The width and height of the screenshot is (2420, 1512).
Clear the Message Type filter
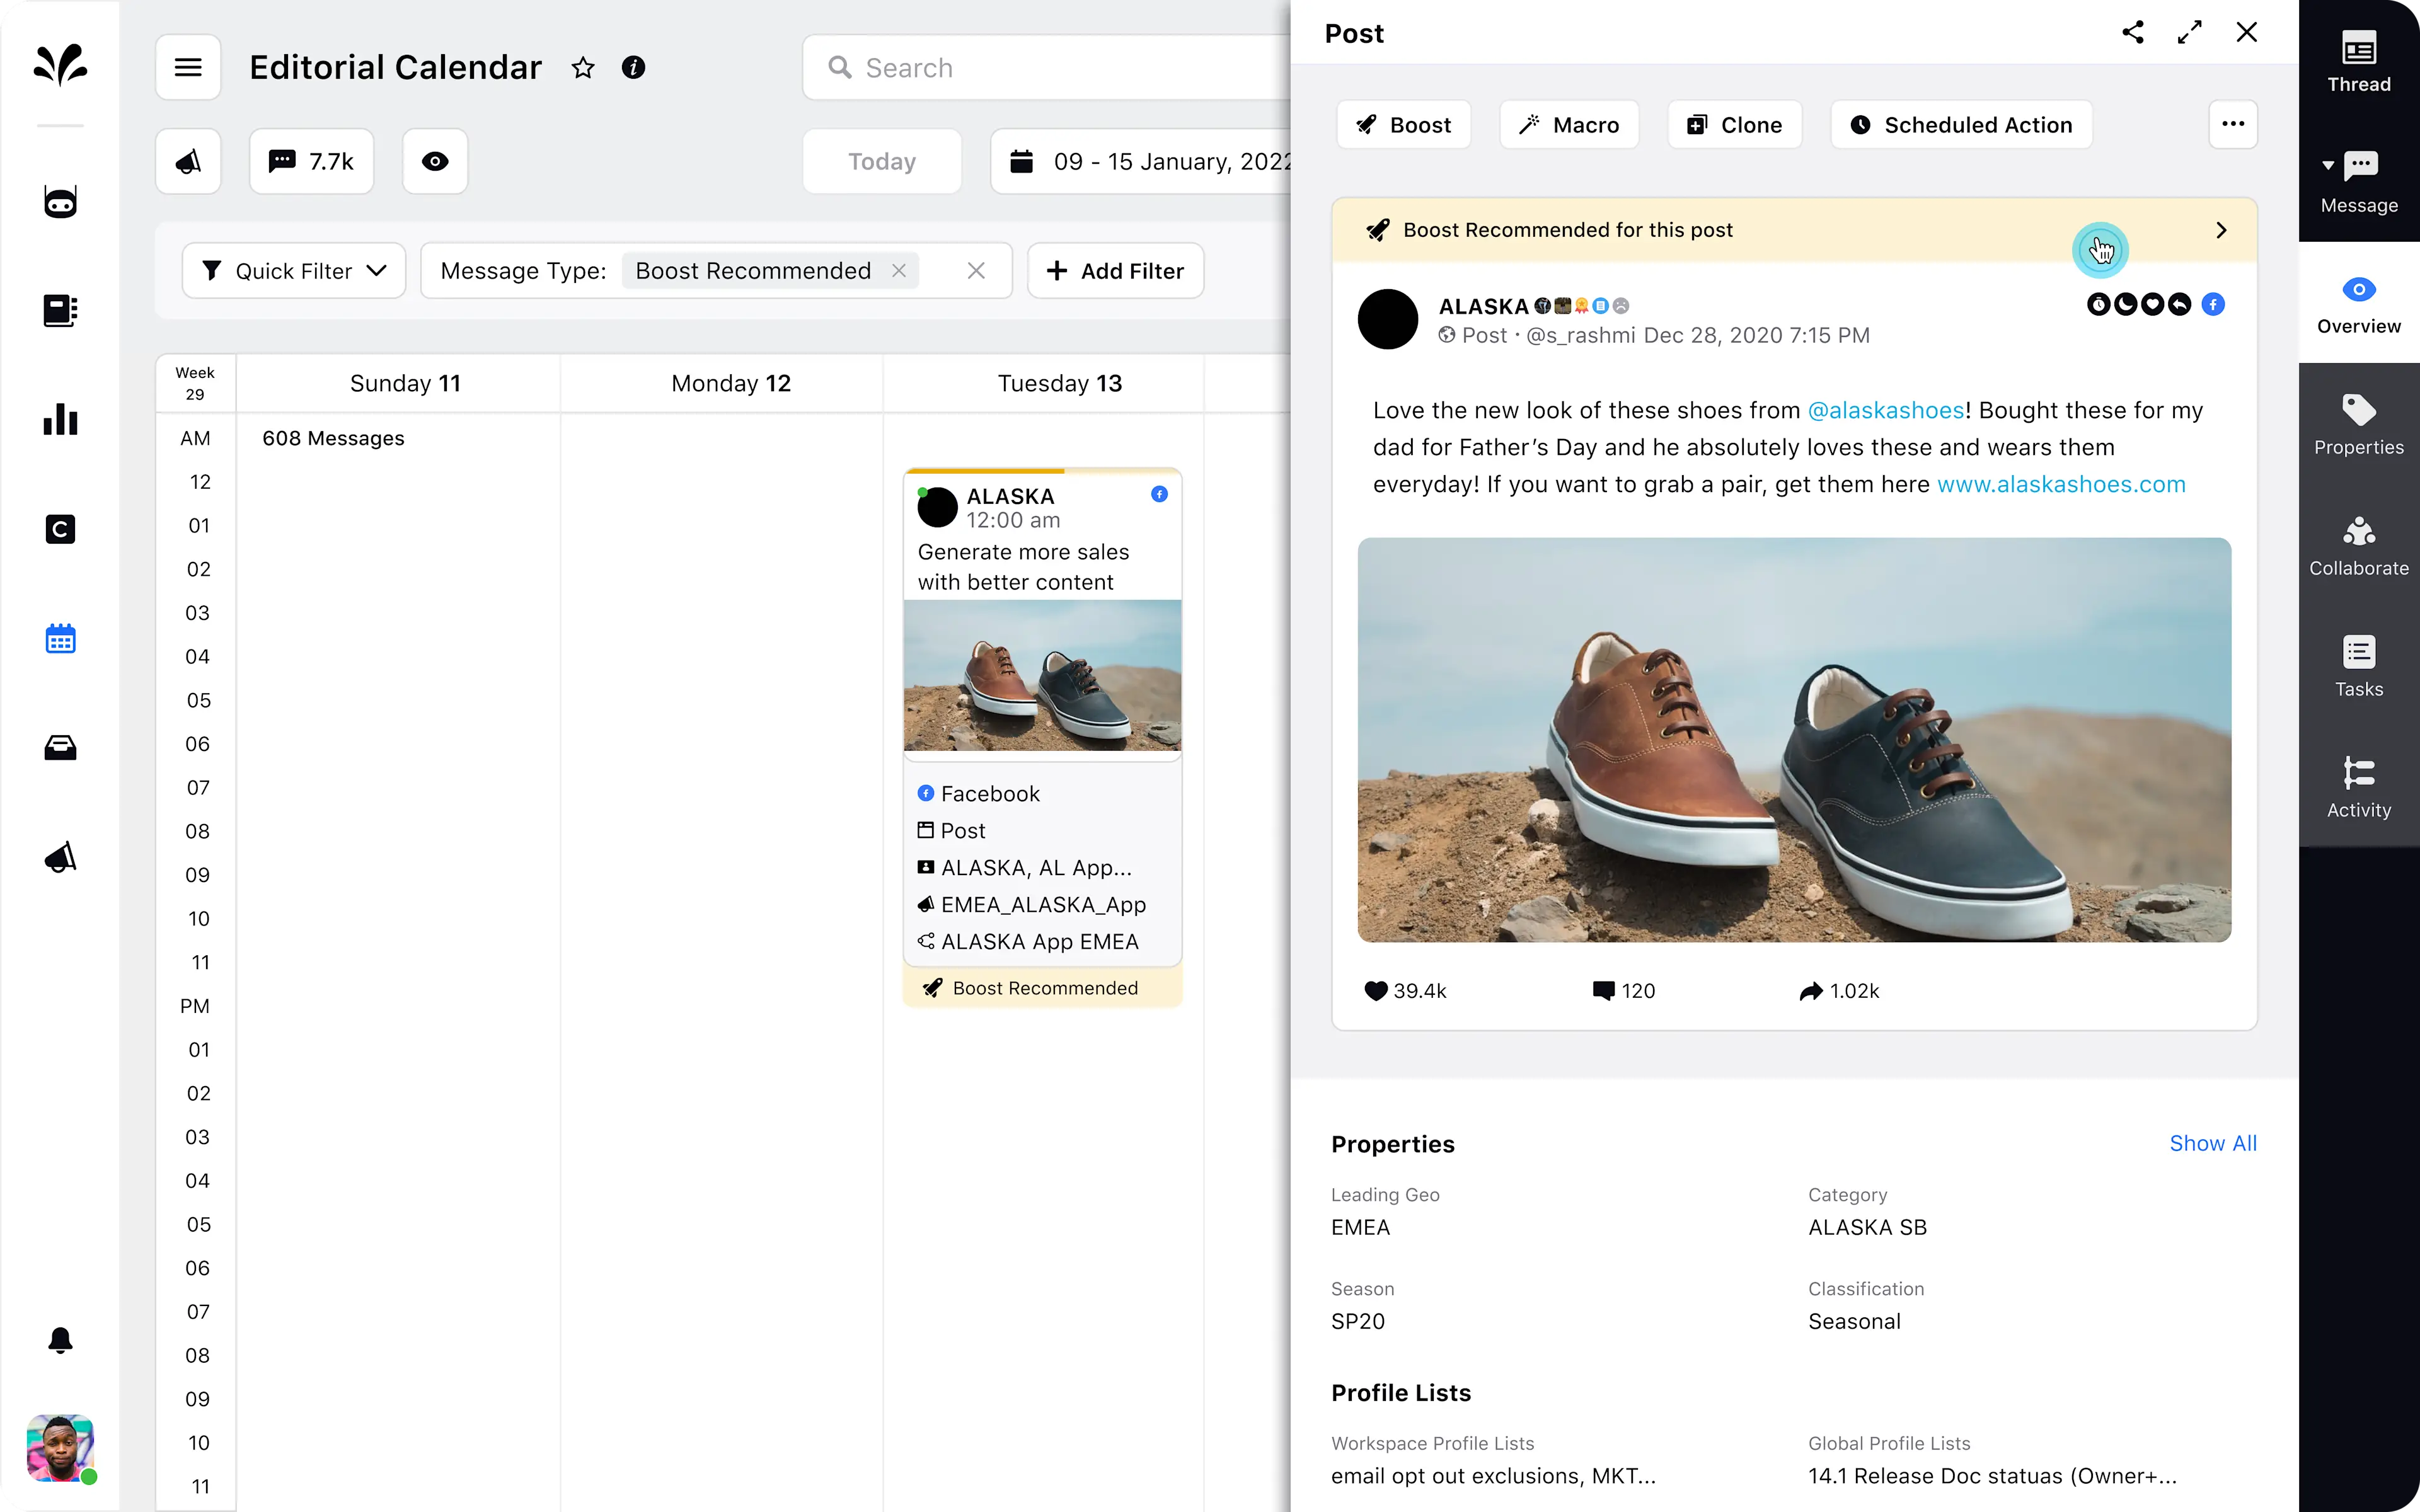[x=977, y=271]
